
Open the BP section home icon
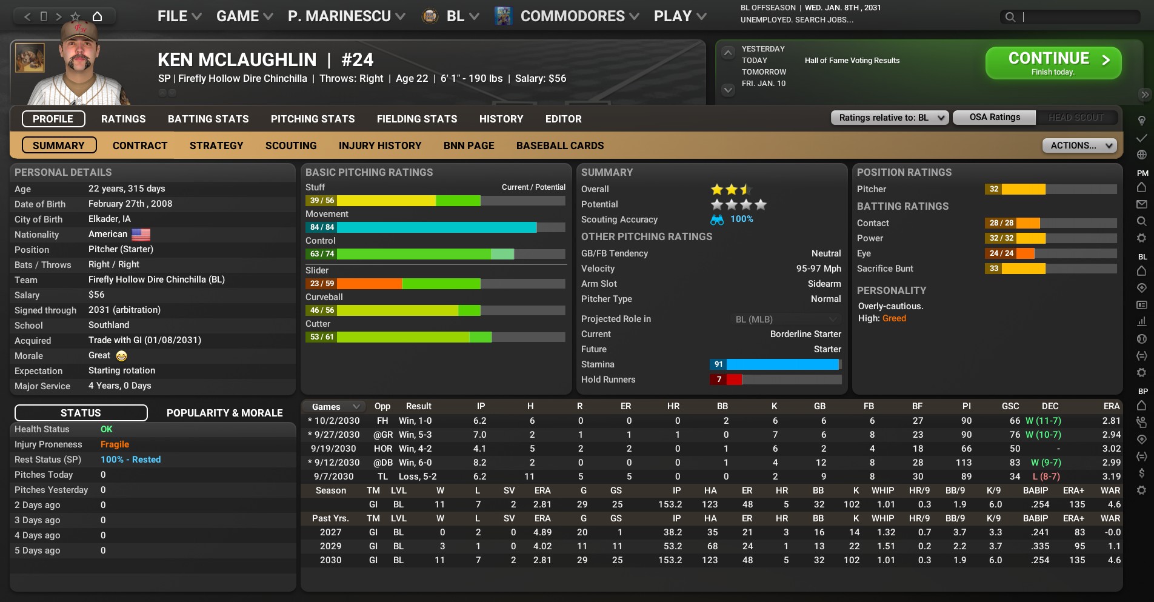click(1141, 405)
